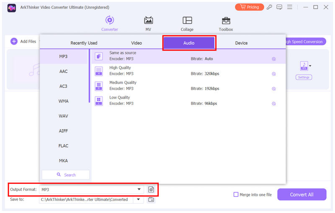
Task: Switch to the Device tab
Action: click(242, 43)
